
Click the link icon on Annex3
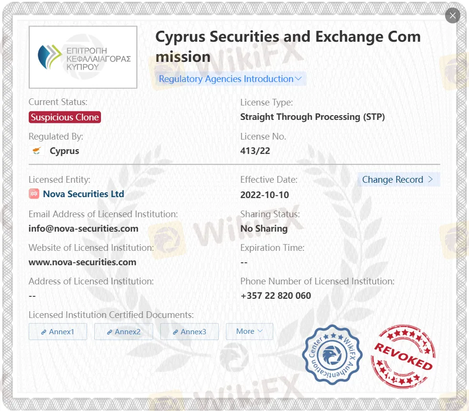click(x=175, y=332)
